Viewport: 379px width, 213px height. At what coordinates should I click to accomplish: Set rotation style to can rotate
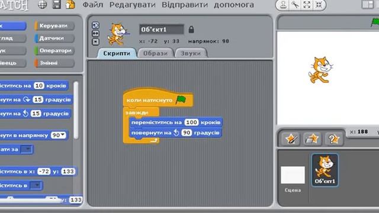tap(95, 25)
